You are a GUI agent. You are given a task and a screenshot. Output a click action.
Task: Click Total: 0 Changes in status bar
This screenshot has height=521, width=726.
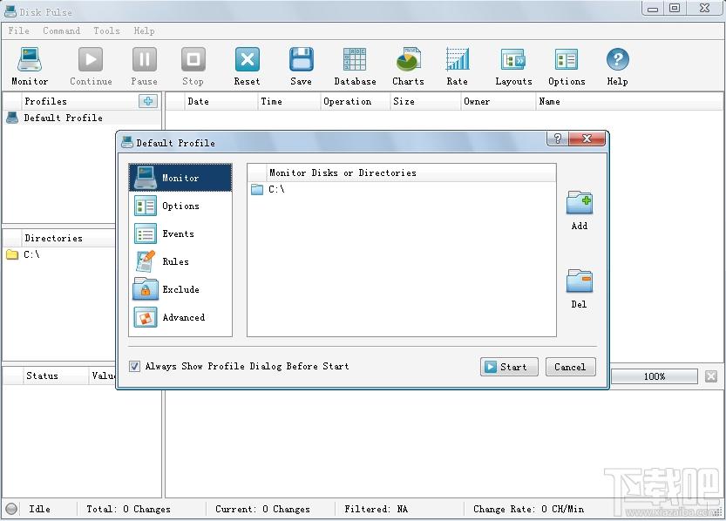tap(128, 509)
